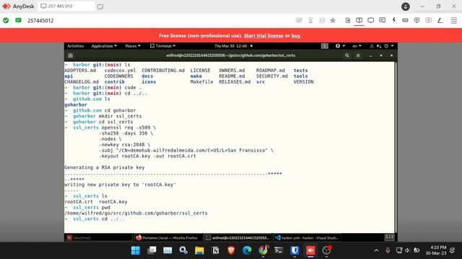The image size is (462, 259).
Task: Click the Makefile entry in ls output
Action: coord(201,82)
